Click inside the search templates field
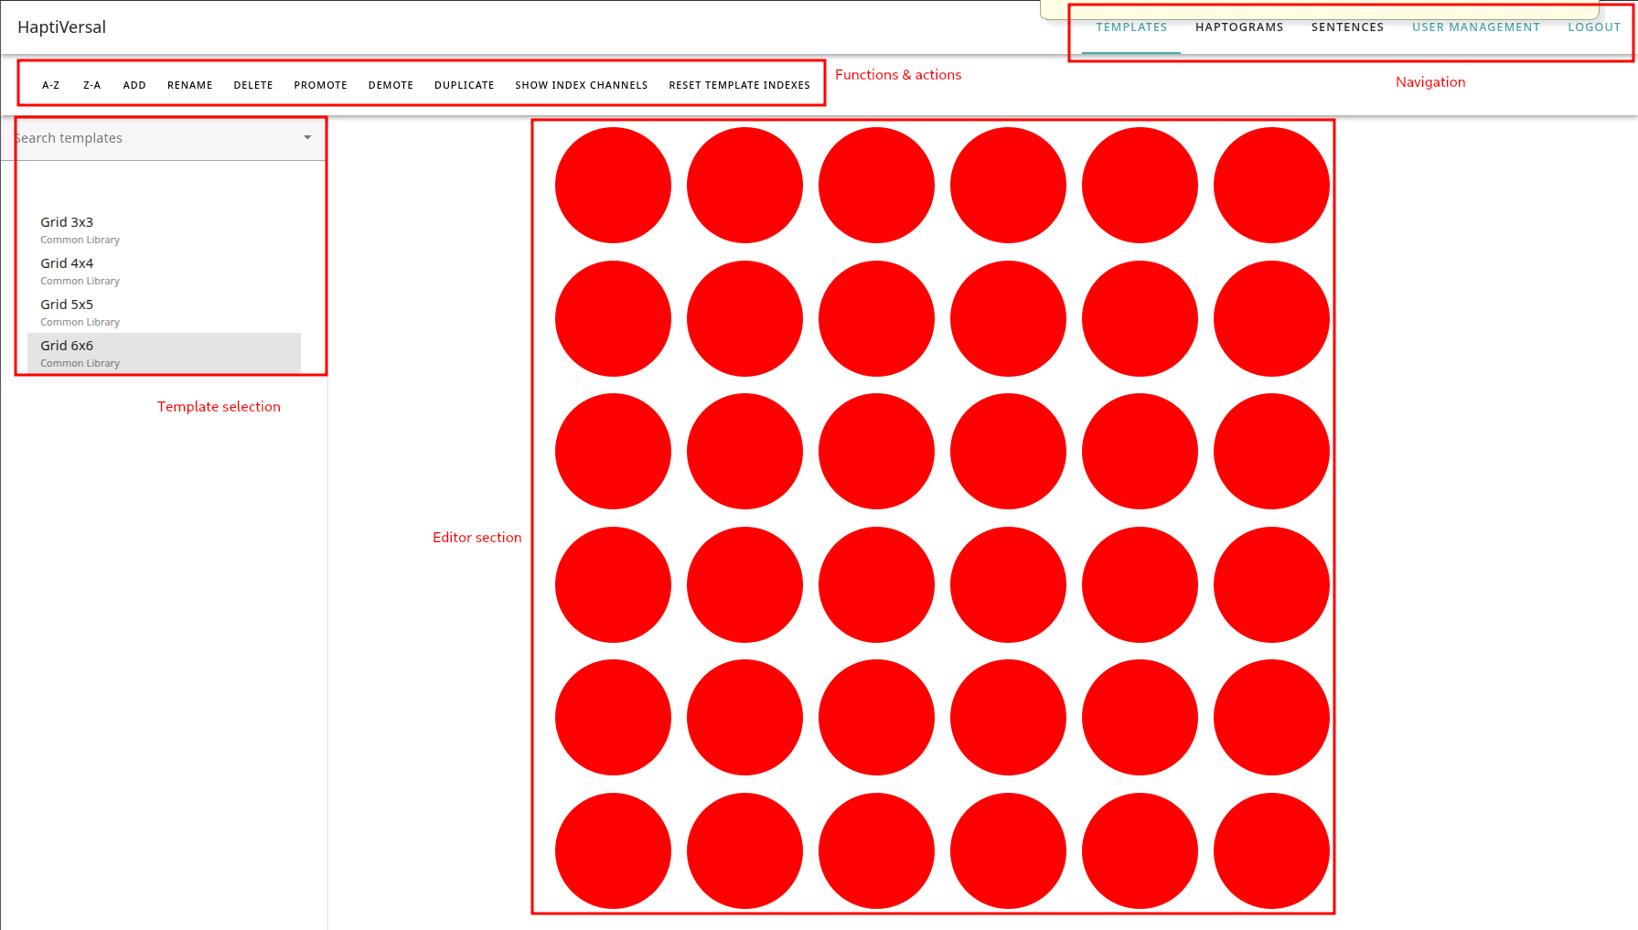The image size is (1638, 930). coord(137,138)
